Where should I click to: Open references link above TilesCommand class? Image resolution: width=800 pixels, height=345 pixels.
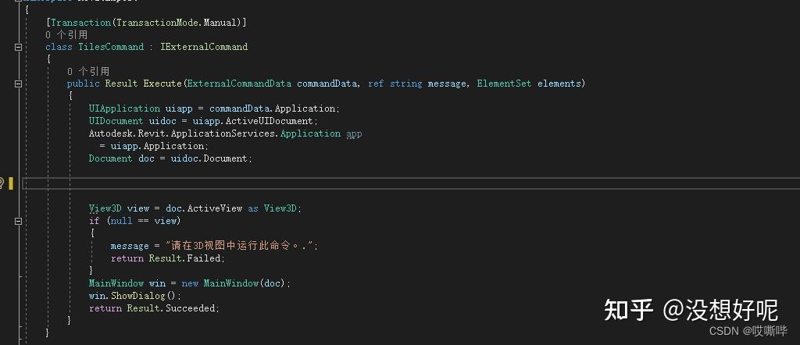[x=66, y=35]
